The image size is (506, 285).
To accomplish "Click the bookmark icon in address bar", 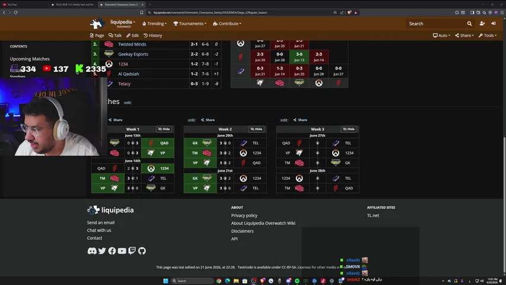I will (141, 12).
